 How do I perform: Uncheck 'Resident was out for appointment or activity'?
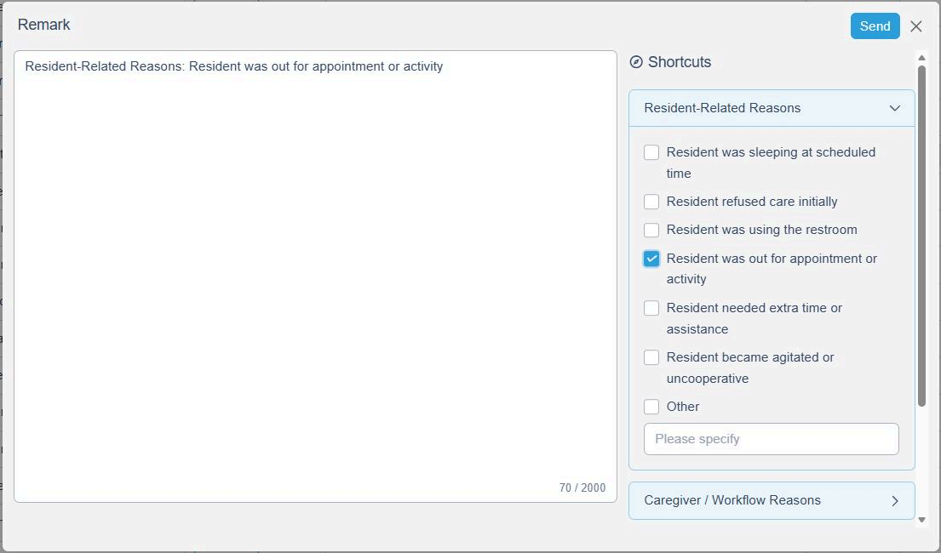[651, 259]
